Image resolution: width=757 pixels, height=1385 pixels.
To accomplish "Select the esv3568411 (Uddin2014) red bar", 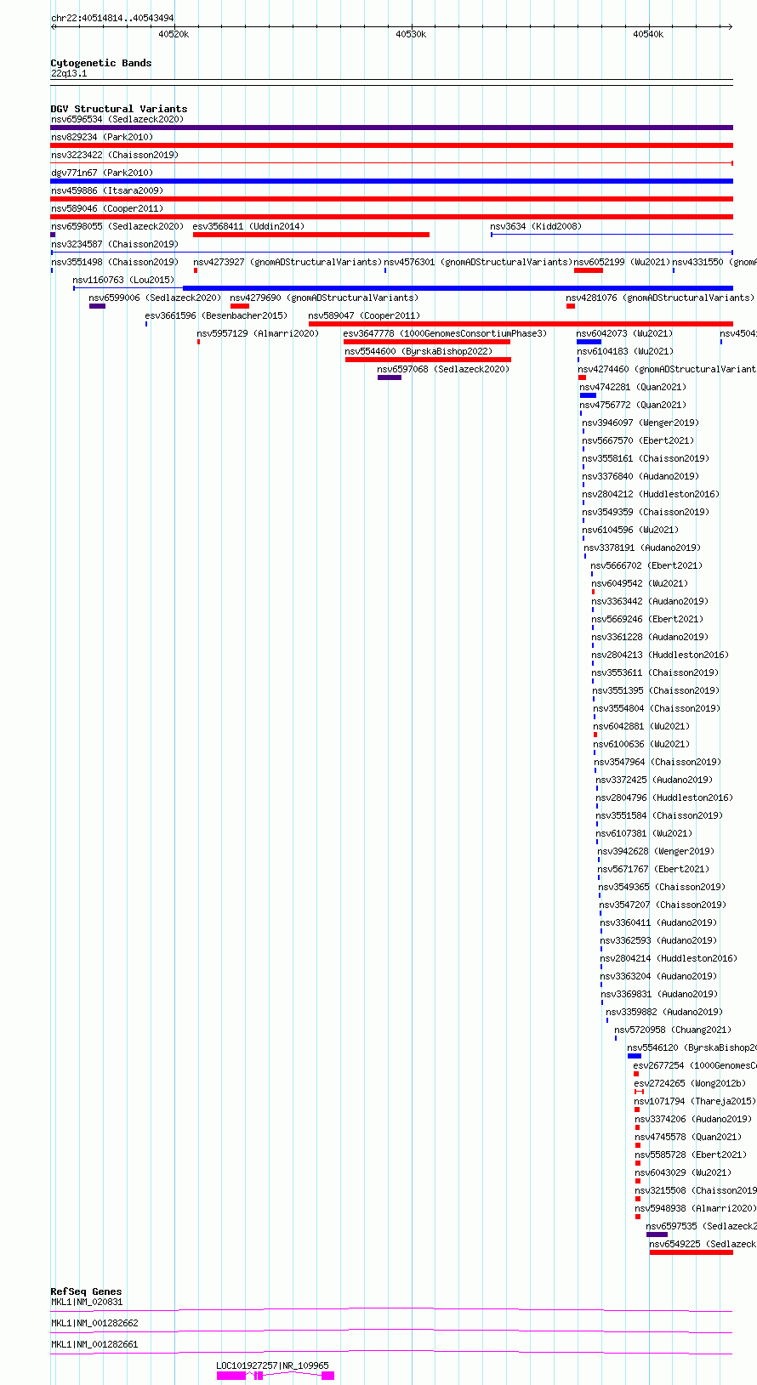I will click(x=311, y=235).
